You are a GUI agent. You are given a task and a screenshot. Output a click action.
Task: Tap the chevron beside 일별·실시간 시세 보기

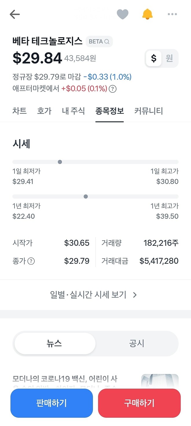tap(135, 294)
